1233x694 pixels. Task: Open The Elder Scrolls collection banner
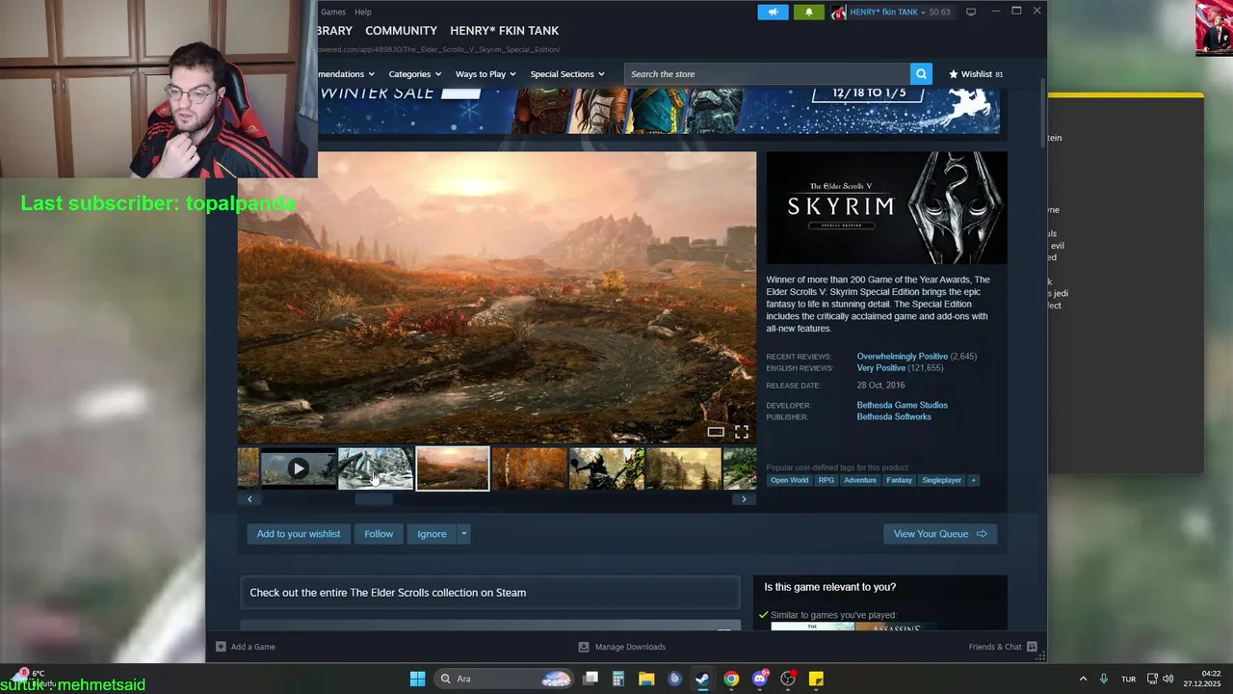click(490, 593)
